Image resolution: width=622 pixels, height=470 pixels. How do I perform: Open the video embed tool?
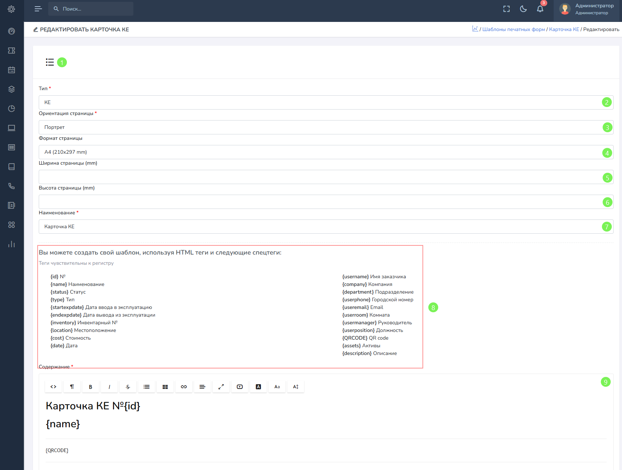click(240, 387)
